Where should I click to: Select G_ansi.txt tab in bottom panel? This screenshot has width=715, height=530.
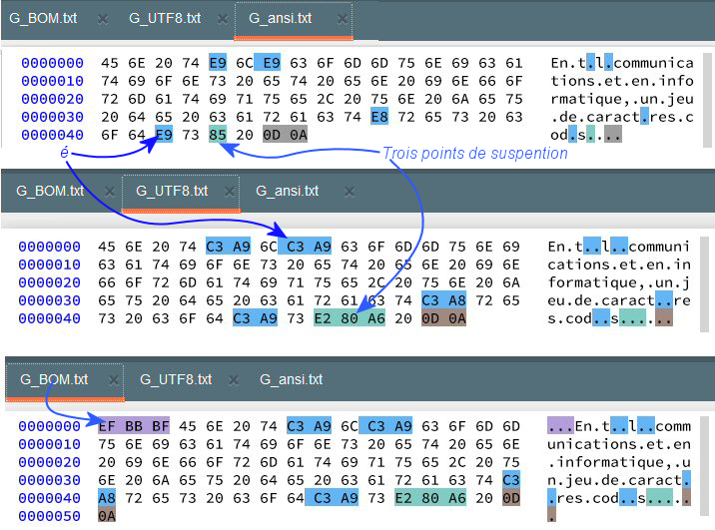[292, 379]
